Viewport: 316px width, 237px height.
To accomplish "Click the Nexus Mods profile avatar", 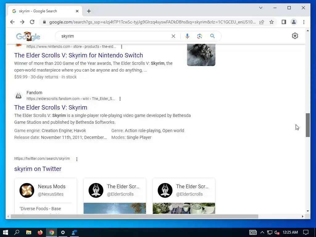I will pyautogui.click(x=27, y=190).
